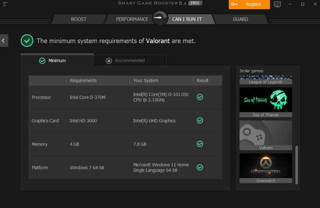The height and width of the screenshot is (208, 320).
Task: Click the Platform row label
Action: coord(40,167)
